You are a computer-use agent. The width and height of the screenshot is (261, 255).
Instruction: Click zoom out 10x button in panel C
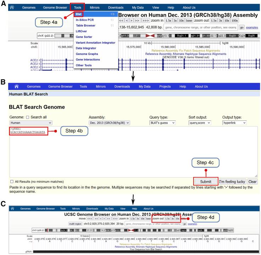click(x=177, y=219)
